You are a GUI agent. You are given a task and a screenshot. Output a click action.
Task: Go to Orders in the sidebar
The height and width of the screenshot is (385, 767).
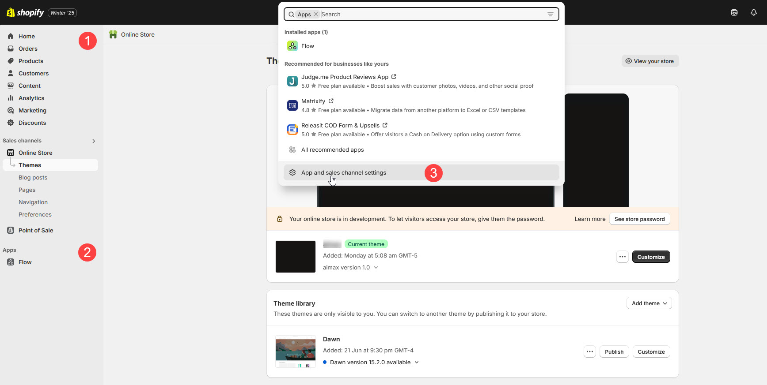pos(28,49)
